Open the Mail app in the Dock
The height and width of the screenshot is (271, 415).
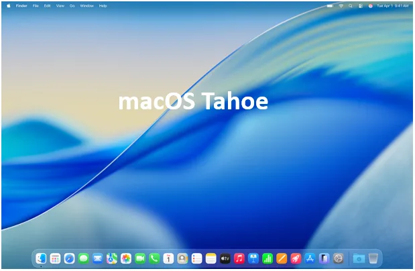(x=98, y=258)
